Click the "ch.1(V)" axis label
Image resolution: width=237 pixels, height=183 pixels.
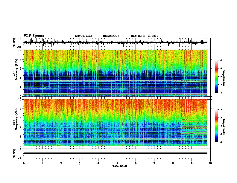pyautogui.click(x=14, y=42)
